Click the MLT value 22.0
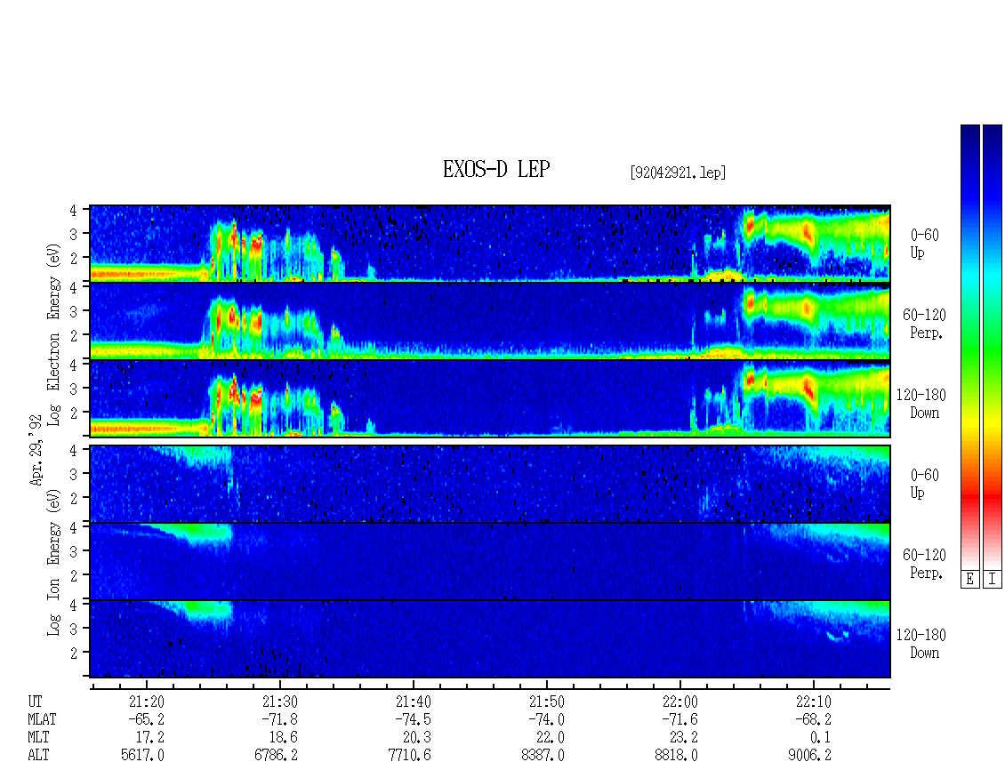Image resolution: width=1005 pixels, height=778 pixels. [x=550, y=738]
